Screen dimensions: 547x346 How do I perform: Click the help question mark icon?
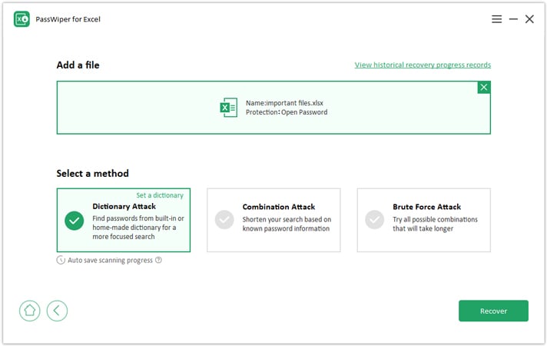click(x=158, y=260)
